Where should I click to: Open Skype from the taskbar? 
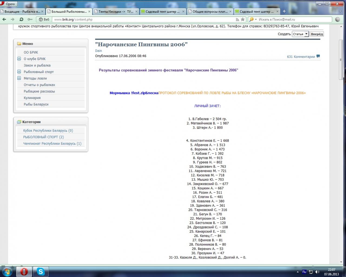point(41,271)
